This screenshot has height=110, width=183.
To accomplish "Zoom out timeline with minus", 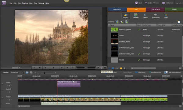I will click(35, 73).
